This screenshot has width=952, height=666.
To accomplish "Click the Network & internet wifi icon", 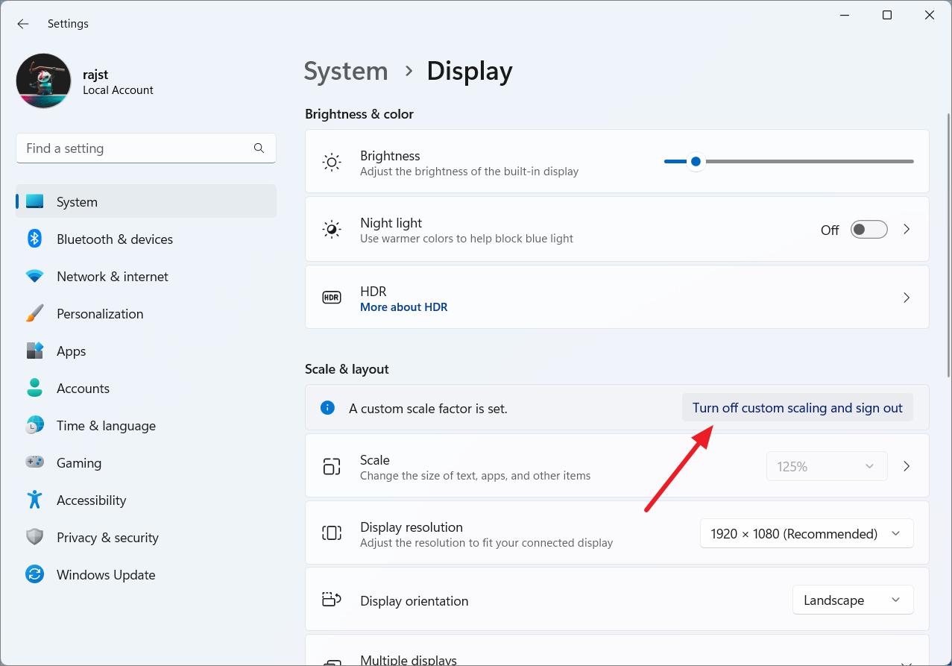I will [x=34, y=276].
